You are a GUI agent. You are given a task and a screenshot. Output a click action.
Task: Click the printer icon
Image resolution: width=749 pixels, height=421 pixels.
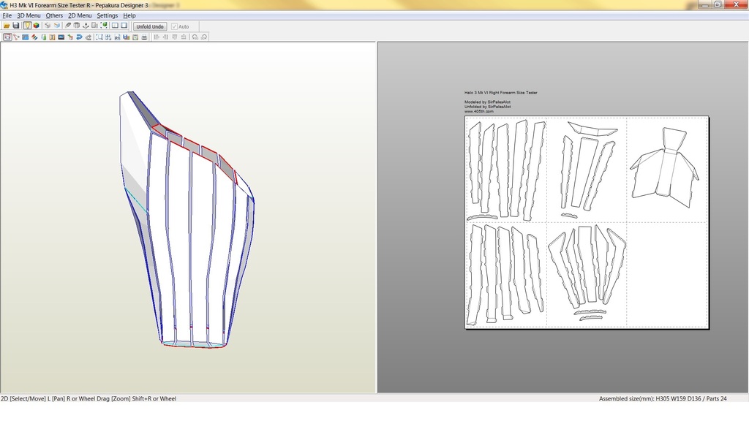(x=144, y=37)
